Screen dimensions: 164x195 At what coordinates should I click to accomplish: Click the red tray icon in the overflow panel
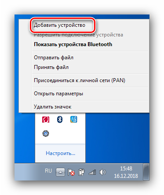click(x=46, y=119)
